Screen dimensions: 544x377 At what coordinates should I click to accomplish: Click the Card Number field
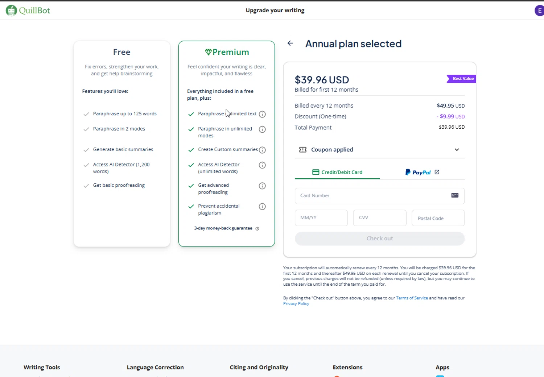(x=374, y=196)
